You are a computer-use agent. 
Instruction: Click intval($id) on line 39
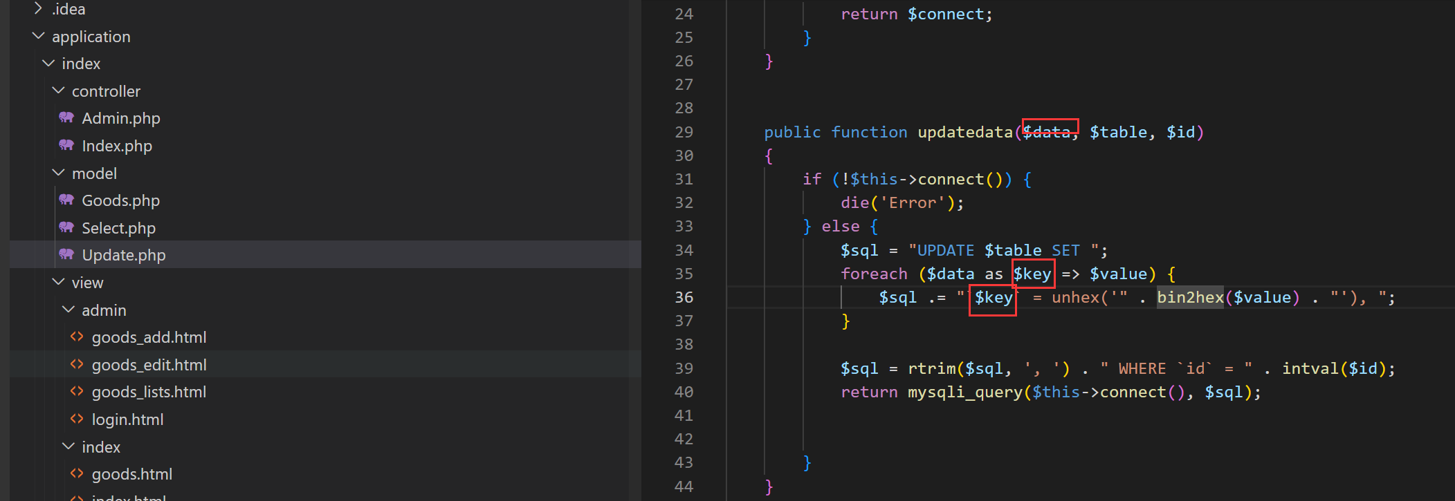tap(1334, 368)
